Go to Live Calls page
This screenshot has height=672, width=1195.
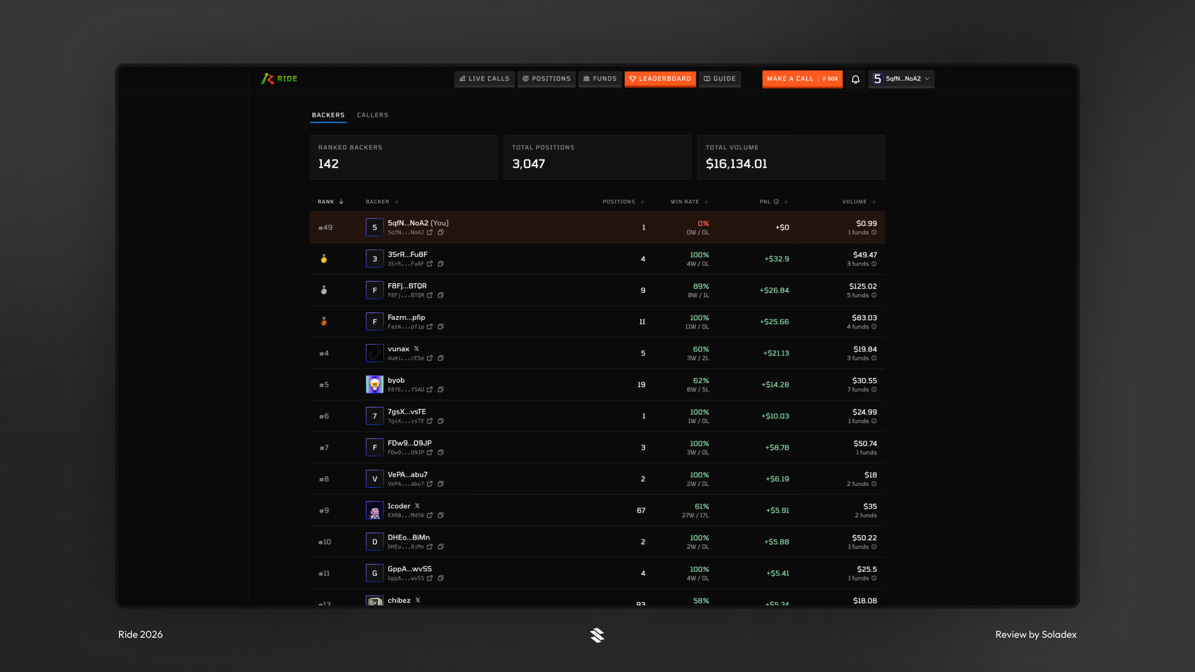[484, 79]
